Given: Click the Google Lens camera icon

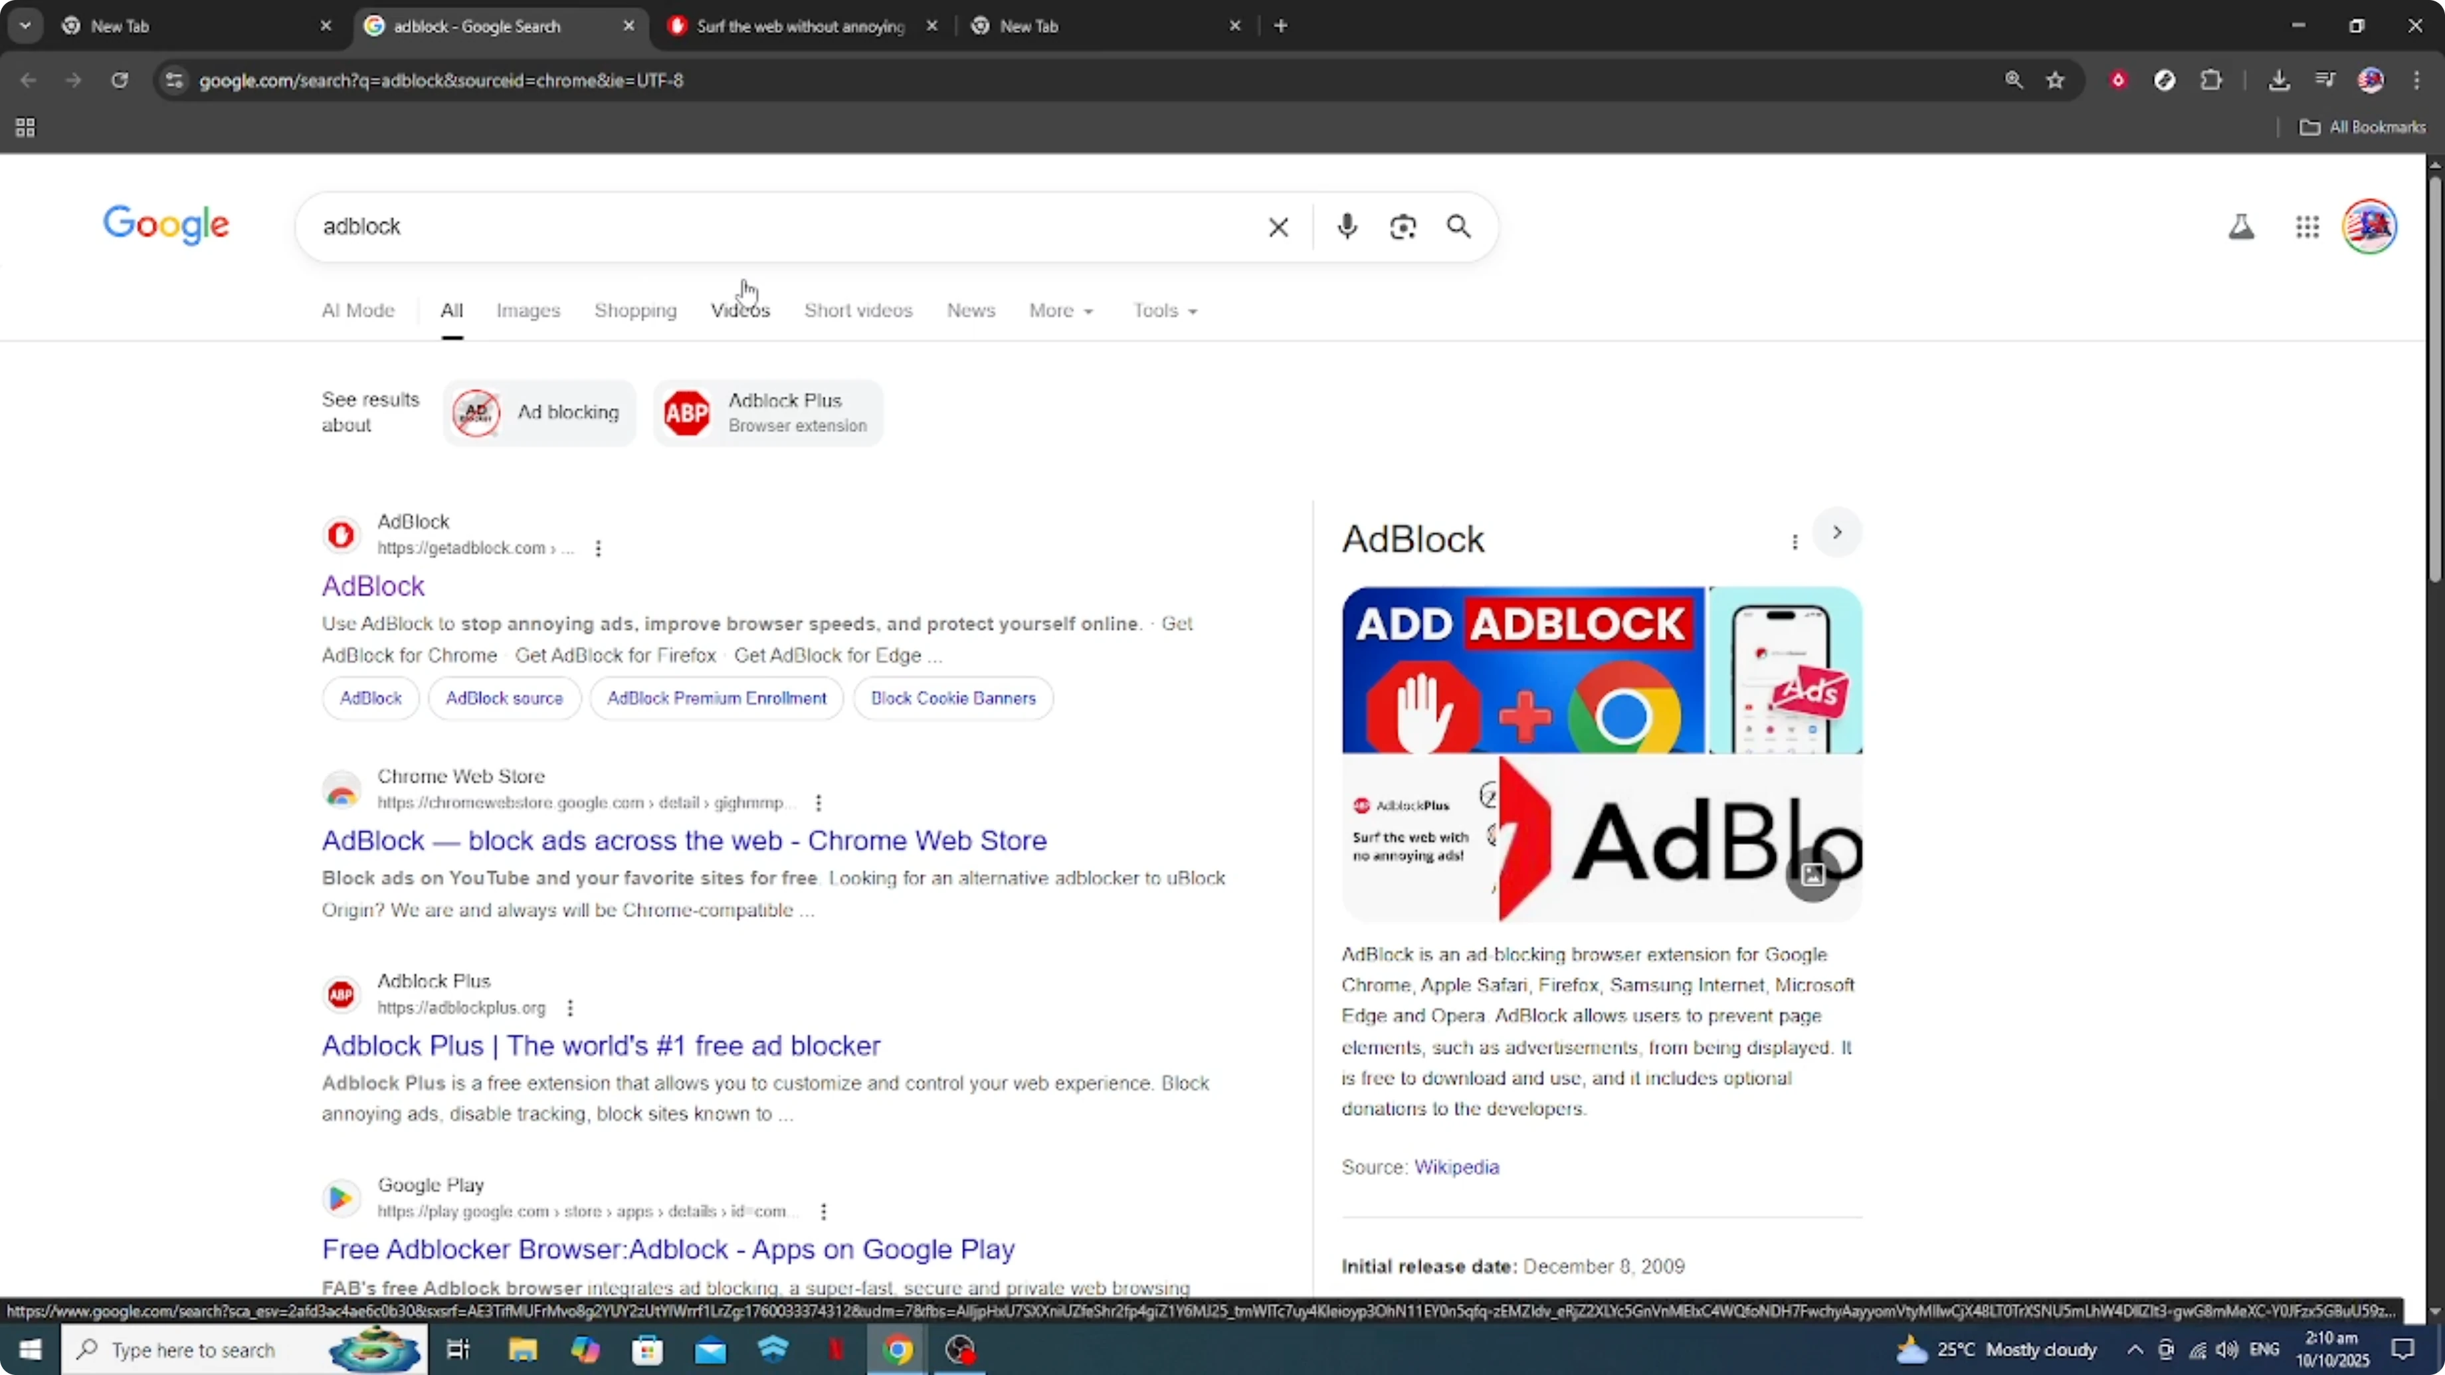Looking at the screenshot, I should coord(1403,227).
